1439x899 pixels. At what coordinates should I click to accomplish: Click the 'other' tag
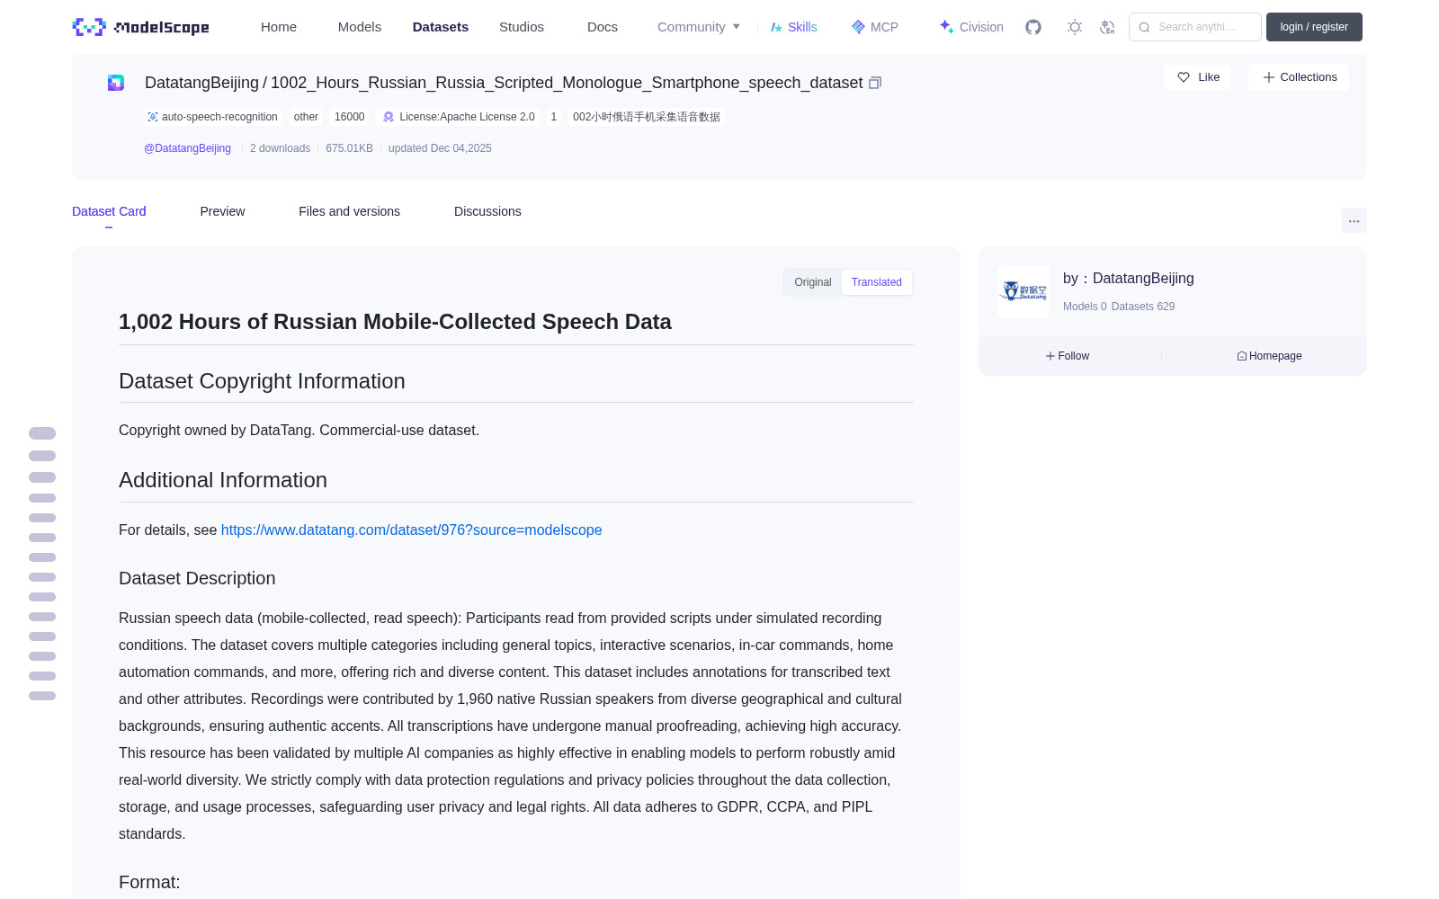[306, 117]
